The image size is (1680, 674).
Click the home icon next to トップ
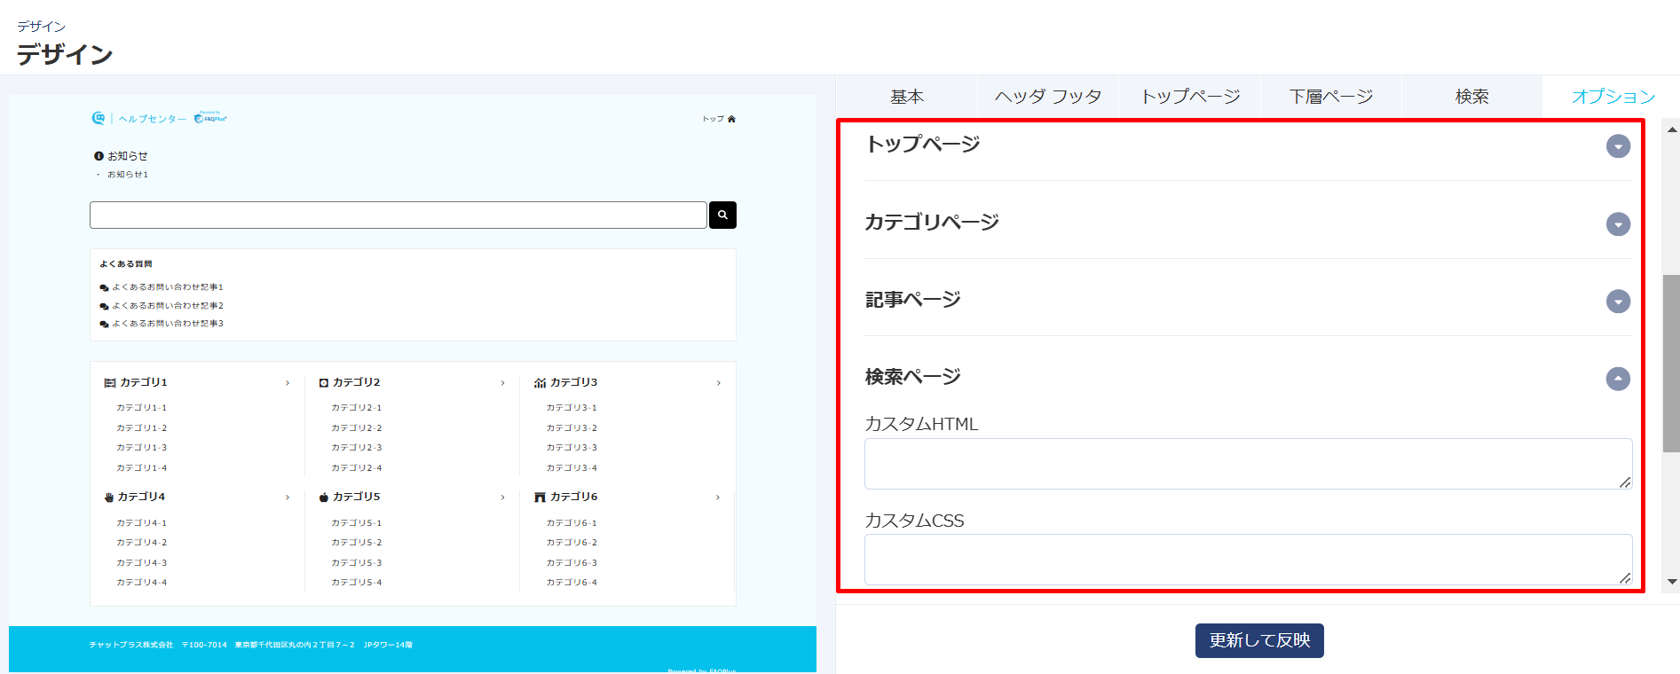731,119
